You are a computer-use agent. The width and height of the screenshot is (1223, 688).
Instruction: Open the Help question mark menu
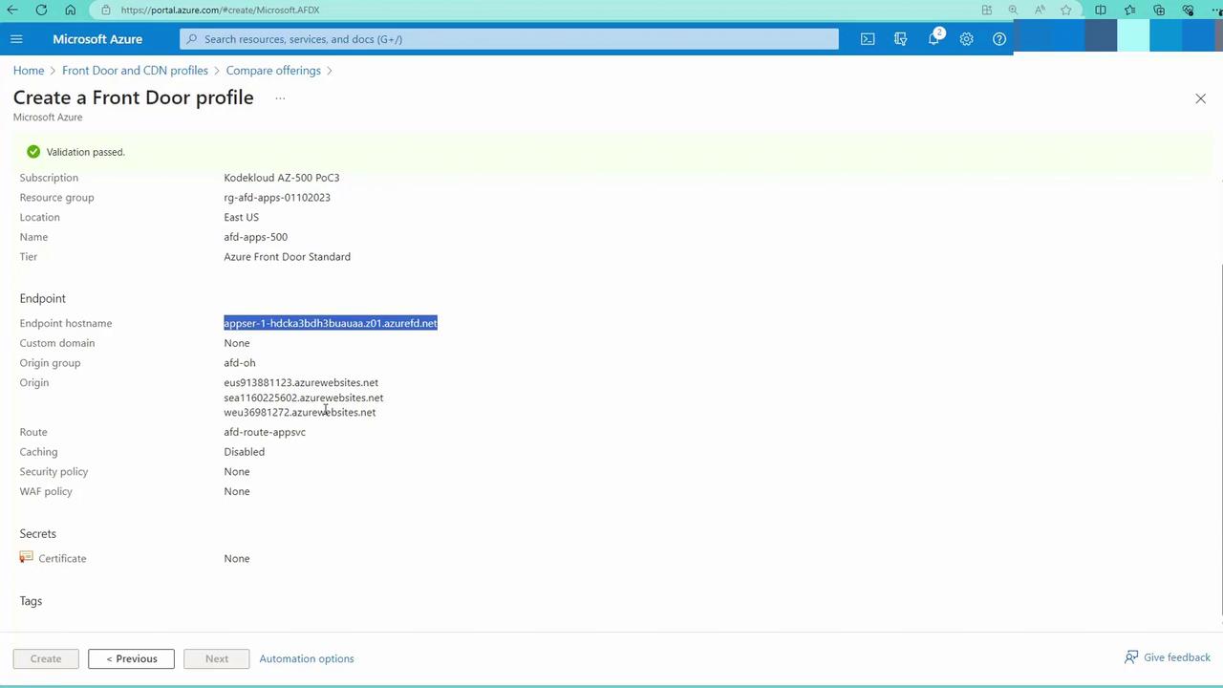999,39
